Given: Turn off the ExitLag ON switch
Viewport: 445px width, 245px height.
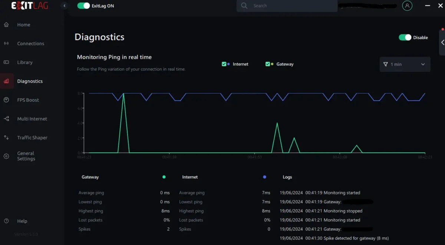Looking at the screenshot, I should point(83,6).
